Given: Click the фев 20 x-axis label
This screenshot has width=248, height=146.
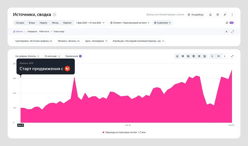Looking at the screenshot, I should pos(20,125).
